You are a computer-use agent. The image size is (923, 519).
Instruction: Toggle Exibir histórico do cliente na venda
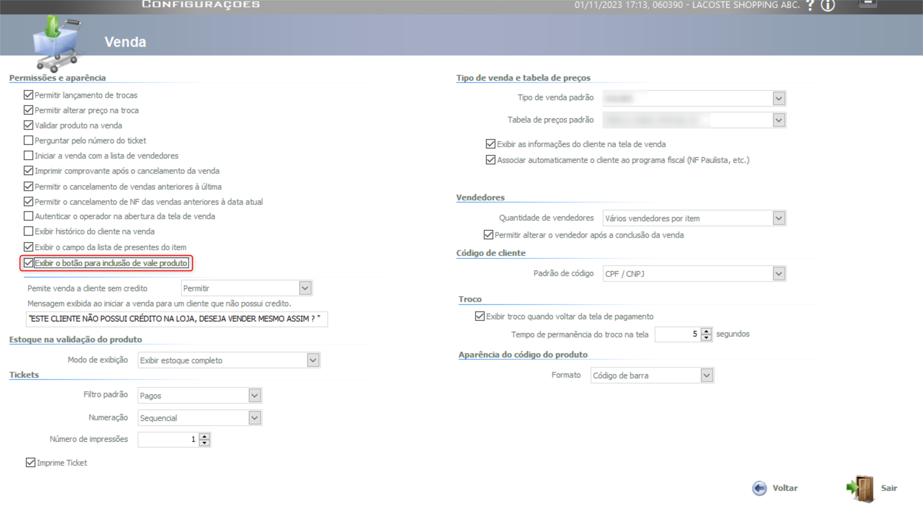pyautogui.click(x=28, y=231)
